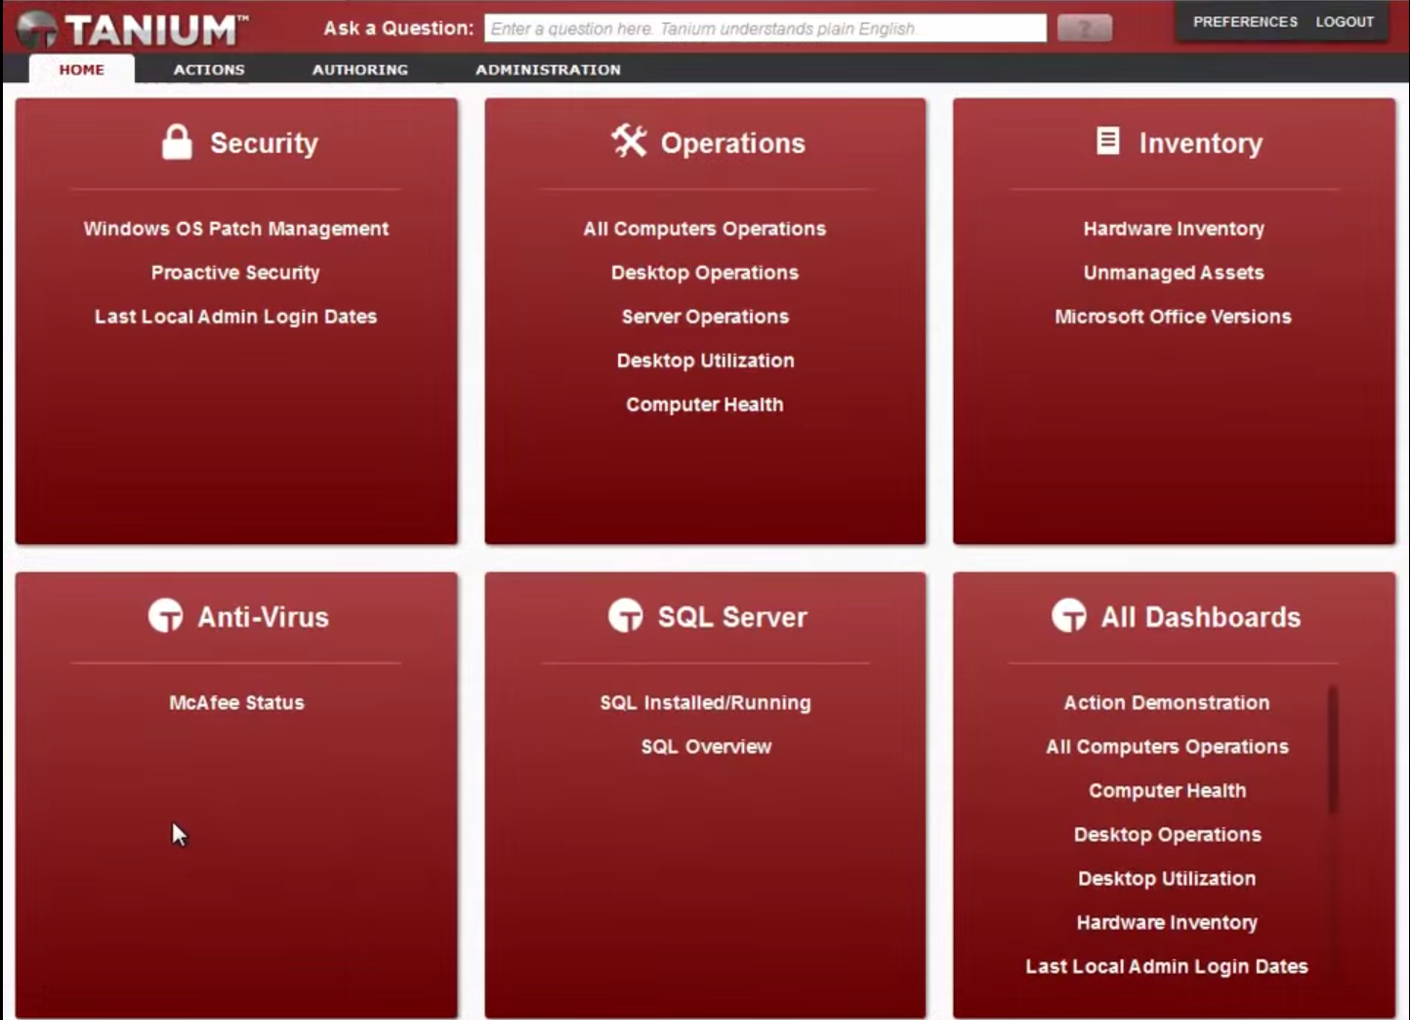Click the Anti-Virus panel icon
This screenshot has height=1020, width=1410.
(x=165, y=616)
